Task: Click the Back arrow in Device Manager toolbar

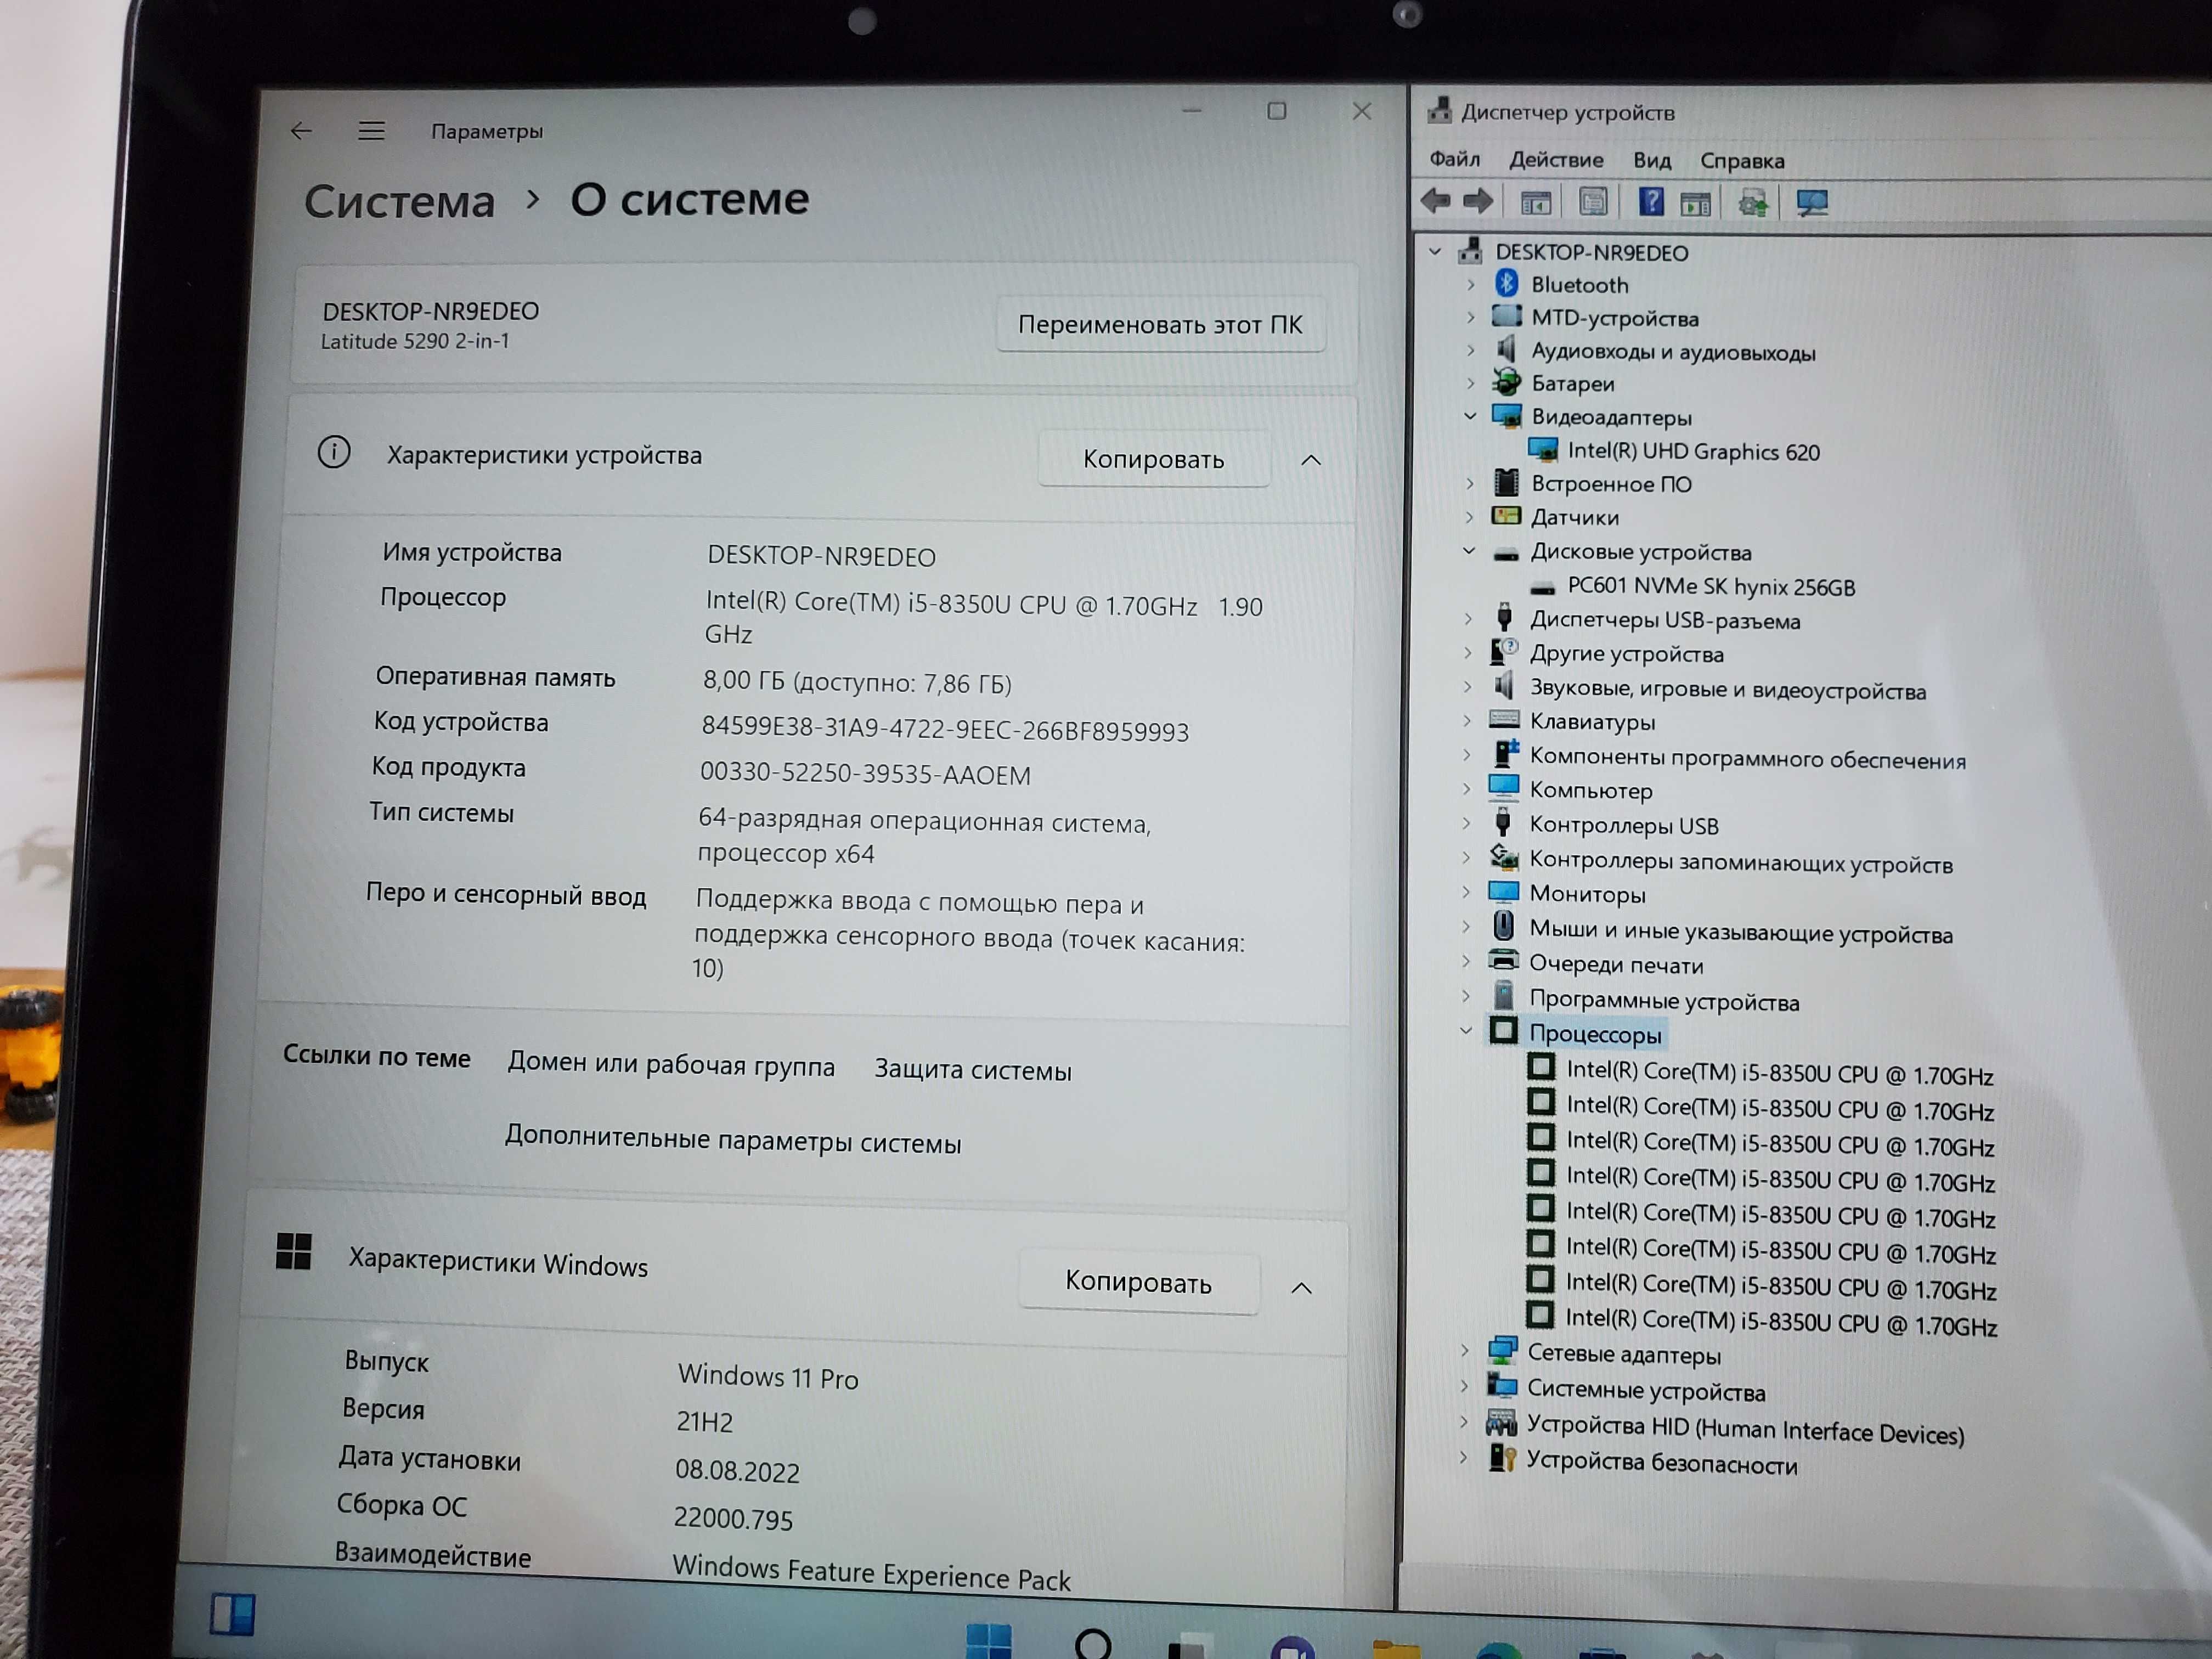Action: coord(1436,201)
